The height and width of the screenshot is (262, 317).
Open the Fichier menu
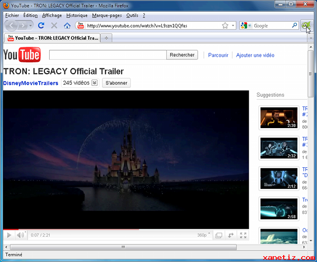pyautogui.click(x=12, y=15)
